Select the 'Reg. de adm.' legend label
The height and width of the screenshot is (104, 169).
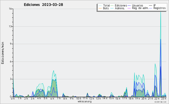click(140, 8)
